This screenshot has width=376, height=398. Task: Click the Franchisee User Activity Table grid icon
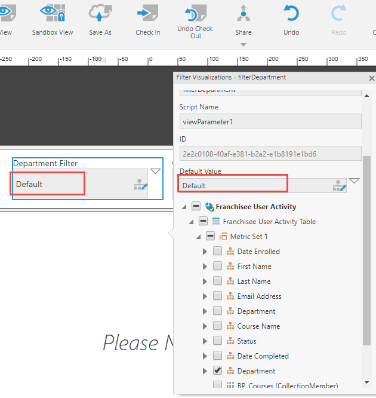click(x=216, y=221)
